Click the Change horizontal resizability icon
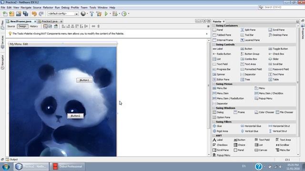Image resolution: width=305 pixels, height=171 pixels. pyautogui.click(x=93, y=27)
